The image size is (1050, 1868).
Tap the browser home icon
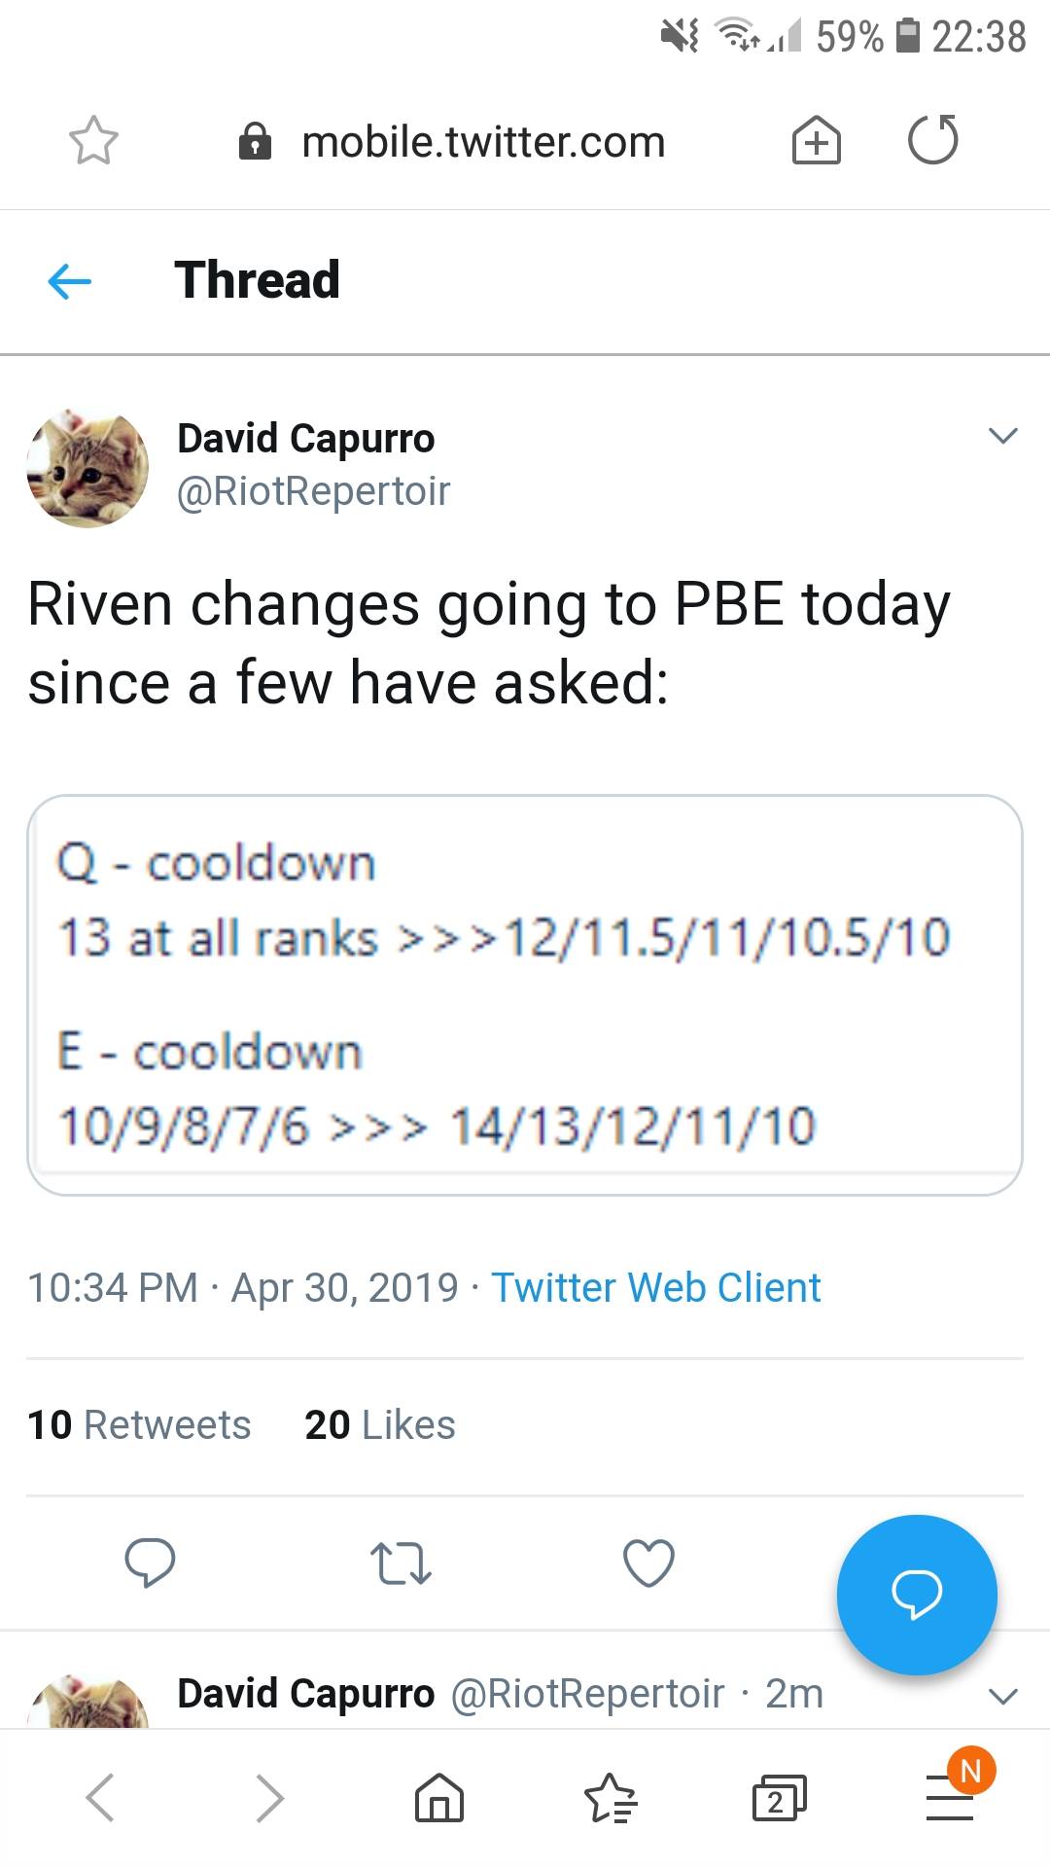pyautogui.click(x=438, y=1798)
